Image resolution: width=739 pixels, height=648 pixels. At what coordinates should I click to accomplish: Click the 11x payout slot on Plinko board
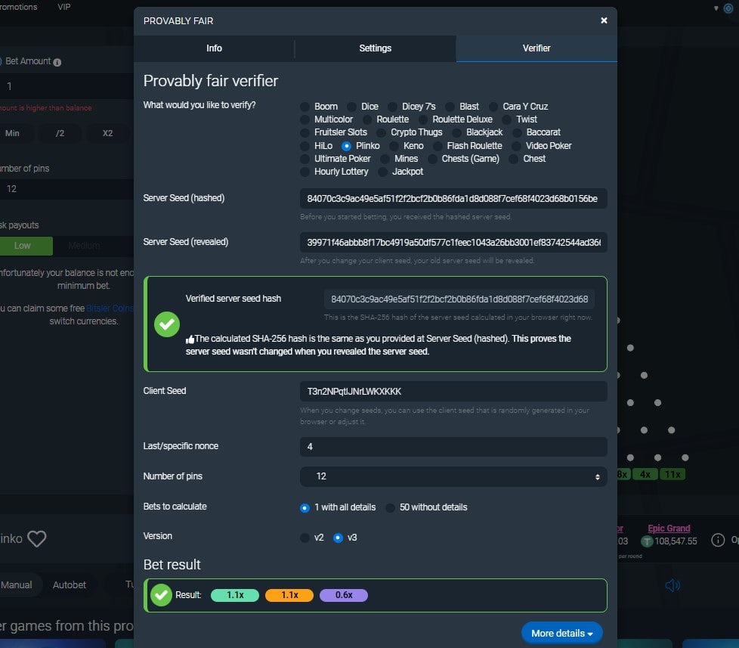pyautogui.click(x=673, y=474)
